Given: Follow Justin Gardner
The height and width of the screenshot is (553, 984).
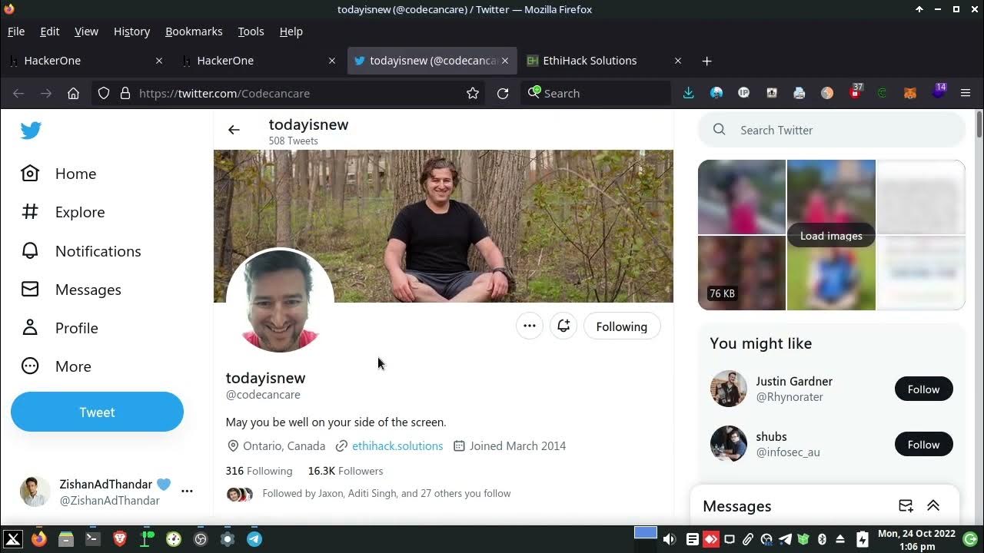Looking at the screenshot, I should 923,389.
